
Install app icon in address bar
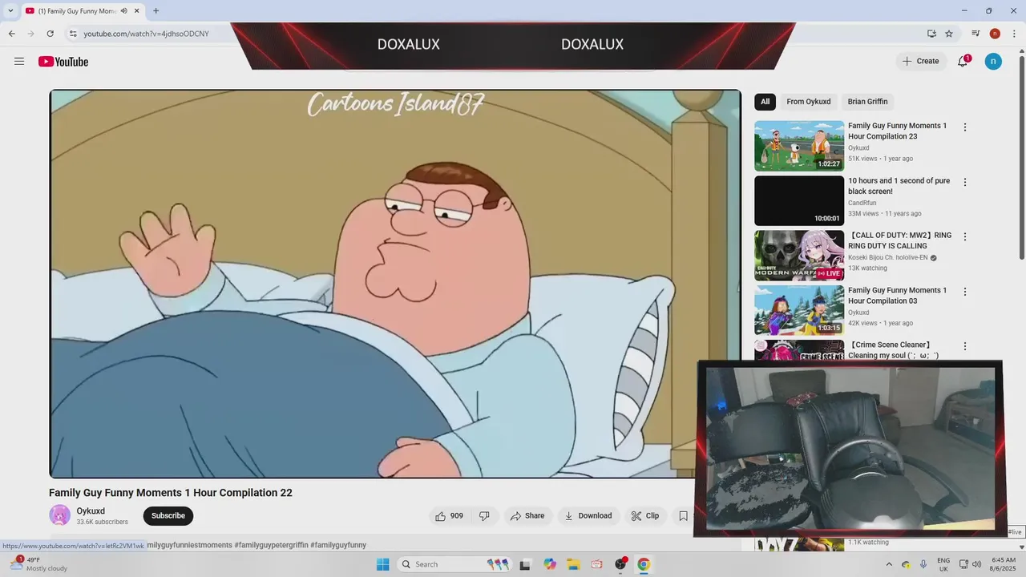pos(931,34)
